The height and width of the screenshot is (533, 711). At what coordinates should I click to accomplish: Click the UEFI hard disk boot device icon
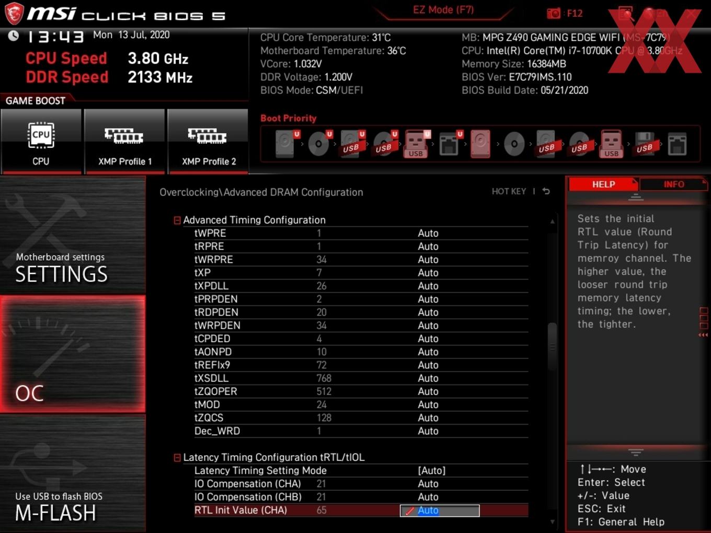pyautogui.click(x=286, y=144)
